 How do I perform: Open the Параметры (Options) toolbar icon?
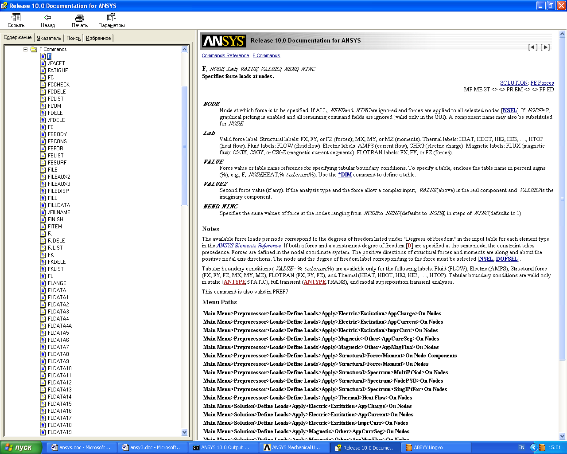point(111,17)
